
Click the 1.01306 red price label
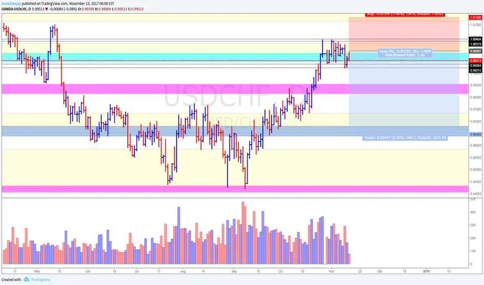click(476, 18)
